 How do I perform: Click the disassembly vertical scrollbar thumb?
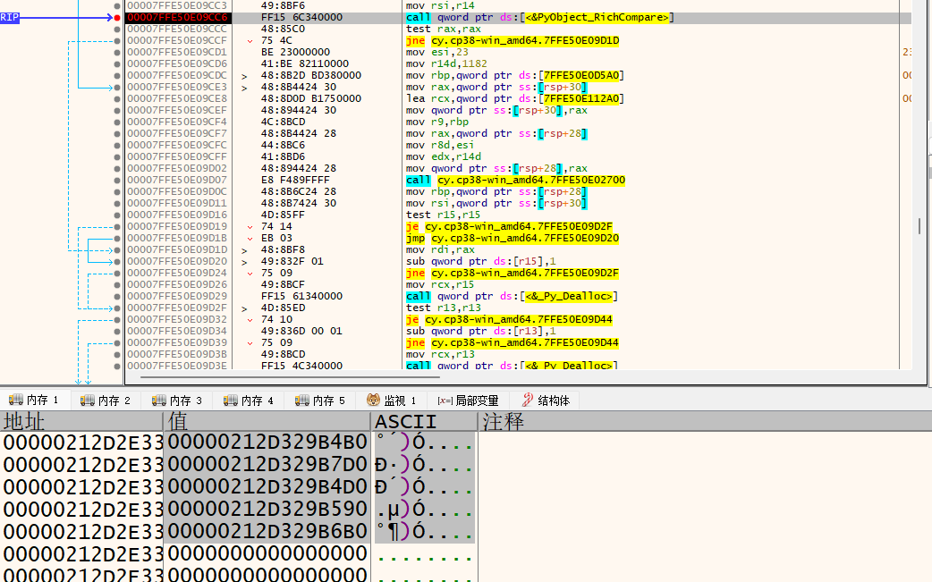[x=919, y=225]
